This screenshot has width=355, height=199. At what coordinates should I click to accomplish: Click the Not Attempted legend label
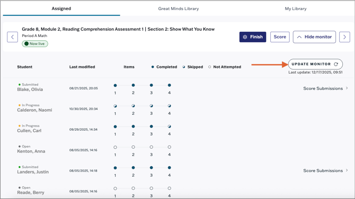point(227,67)
